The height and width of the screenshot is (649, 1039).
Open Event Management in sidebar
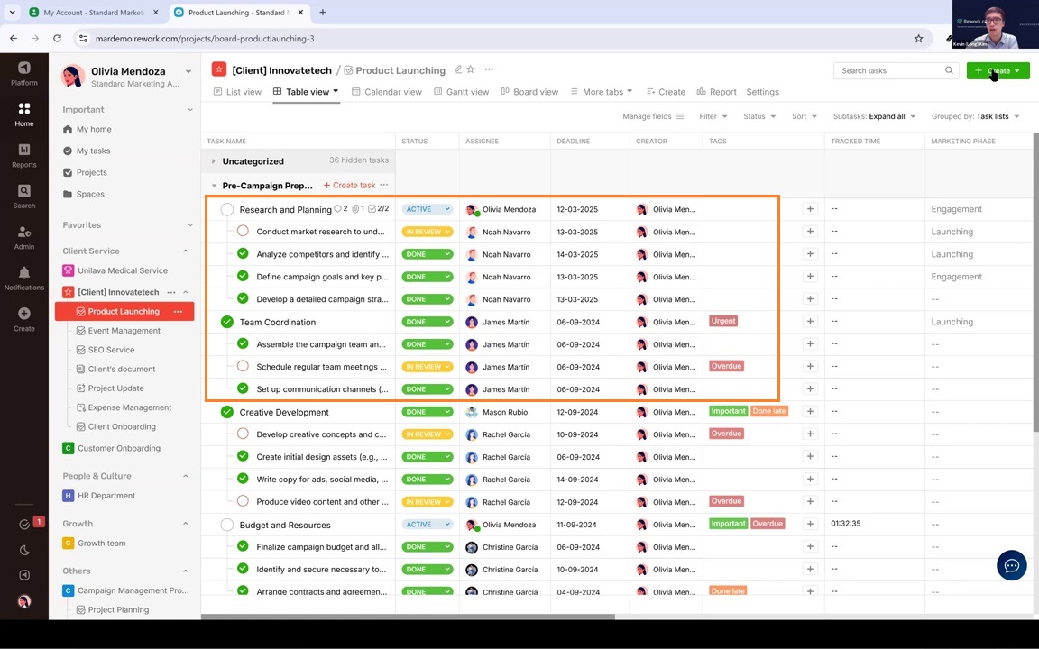click(124, 331)
